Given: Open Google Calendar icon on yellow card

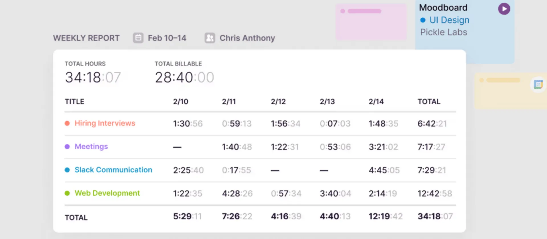Looking at the screenshot, I should 538,84.
